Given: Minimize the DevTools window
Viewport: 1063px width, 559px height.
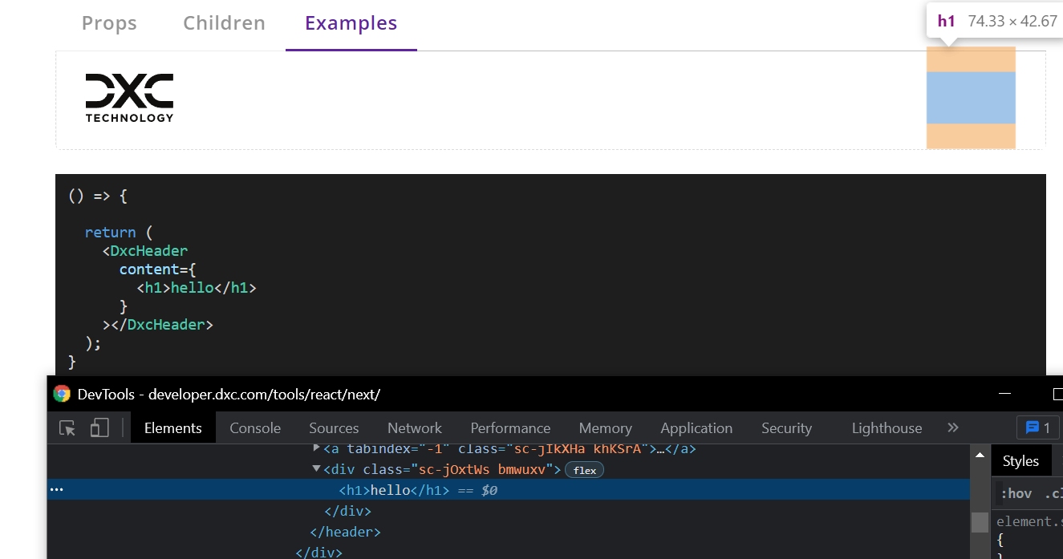Looking at the screenshot, I should point(1004,394).
